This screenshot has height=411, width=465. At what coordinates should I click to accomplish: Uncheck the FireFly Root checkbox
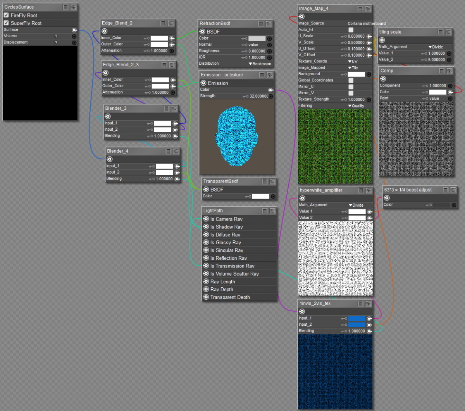coord(6,15)
